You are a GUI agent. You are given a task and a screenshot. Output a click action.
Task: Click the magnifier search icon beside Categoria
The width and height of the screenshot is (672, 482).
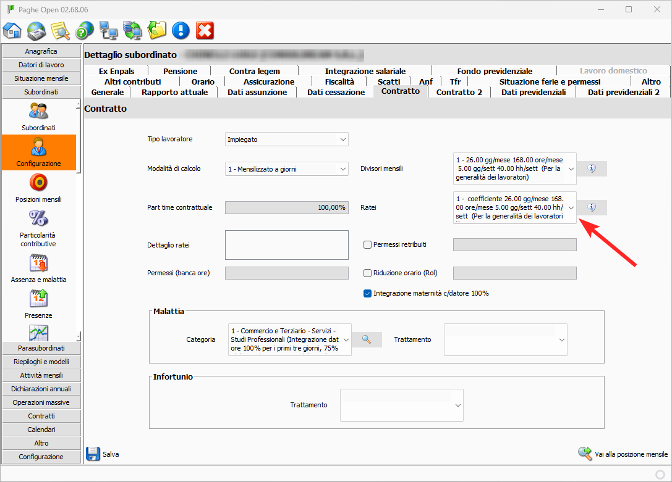pos(366,339)
